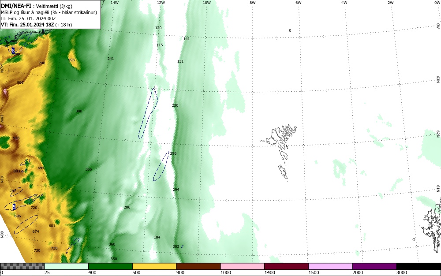Click the map value 366
This screenshot has height=276, width=441.
pos(89,169)
